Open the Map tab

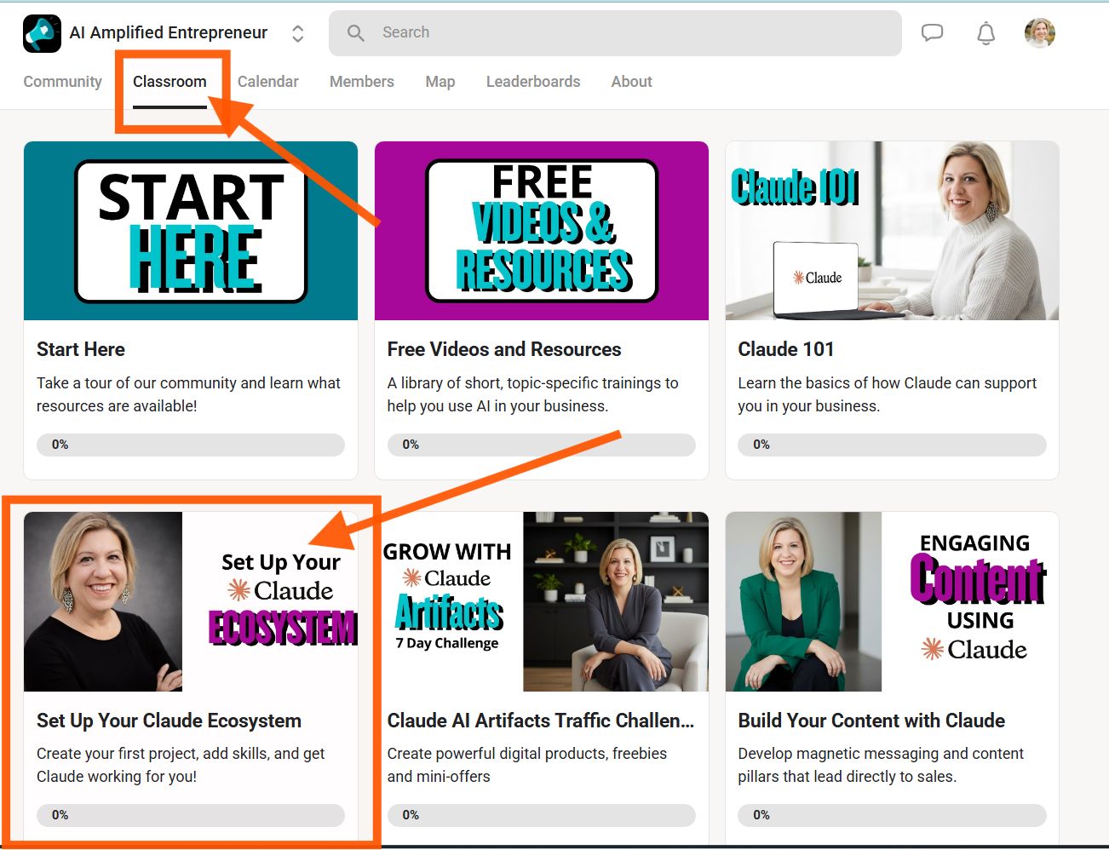[440, 82]
